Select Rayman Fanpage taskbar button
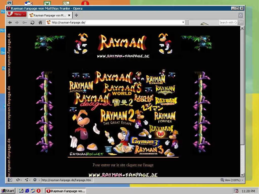 tap(66, 191)
